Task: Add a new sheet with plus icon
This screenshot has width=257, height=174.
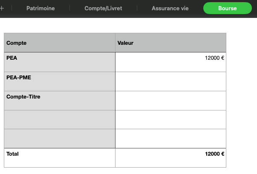Action: 2,9
